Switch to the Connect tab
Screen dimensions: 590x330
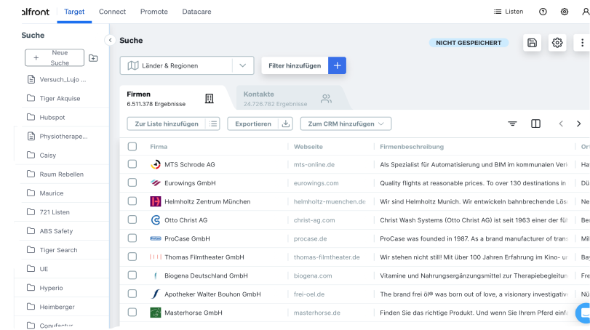[112, 12]
